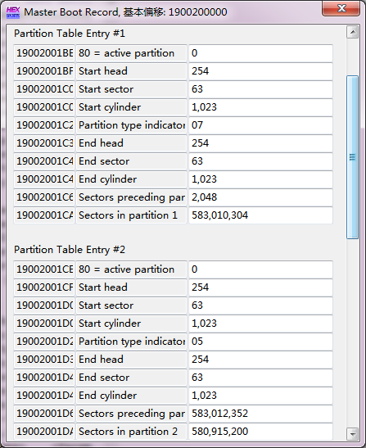Click the scrollbar down arrow
Image resolution: width=366 pixels, height=448 pixels.
click(x=353, y=434)
